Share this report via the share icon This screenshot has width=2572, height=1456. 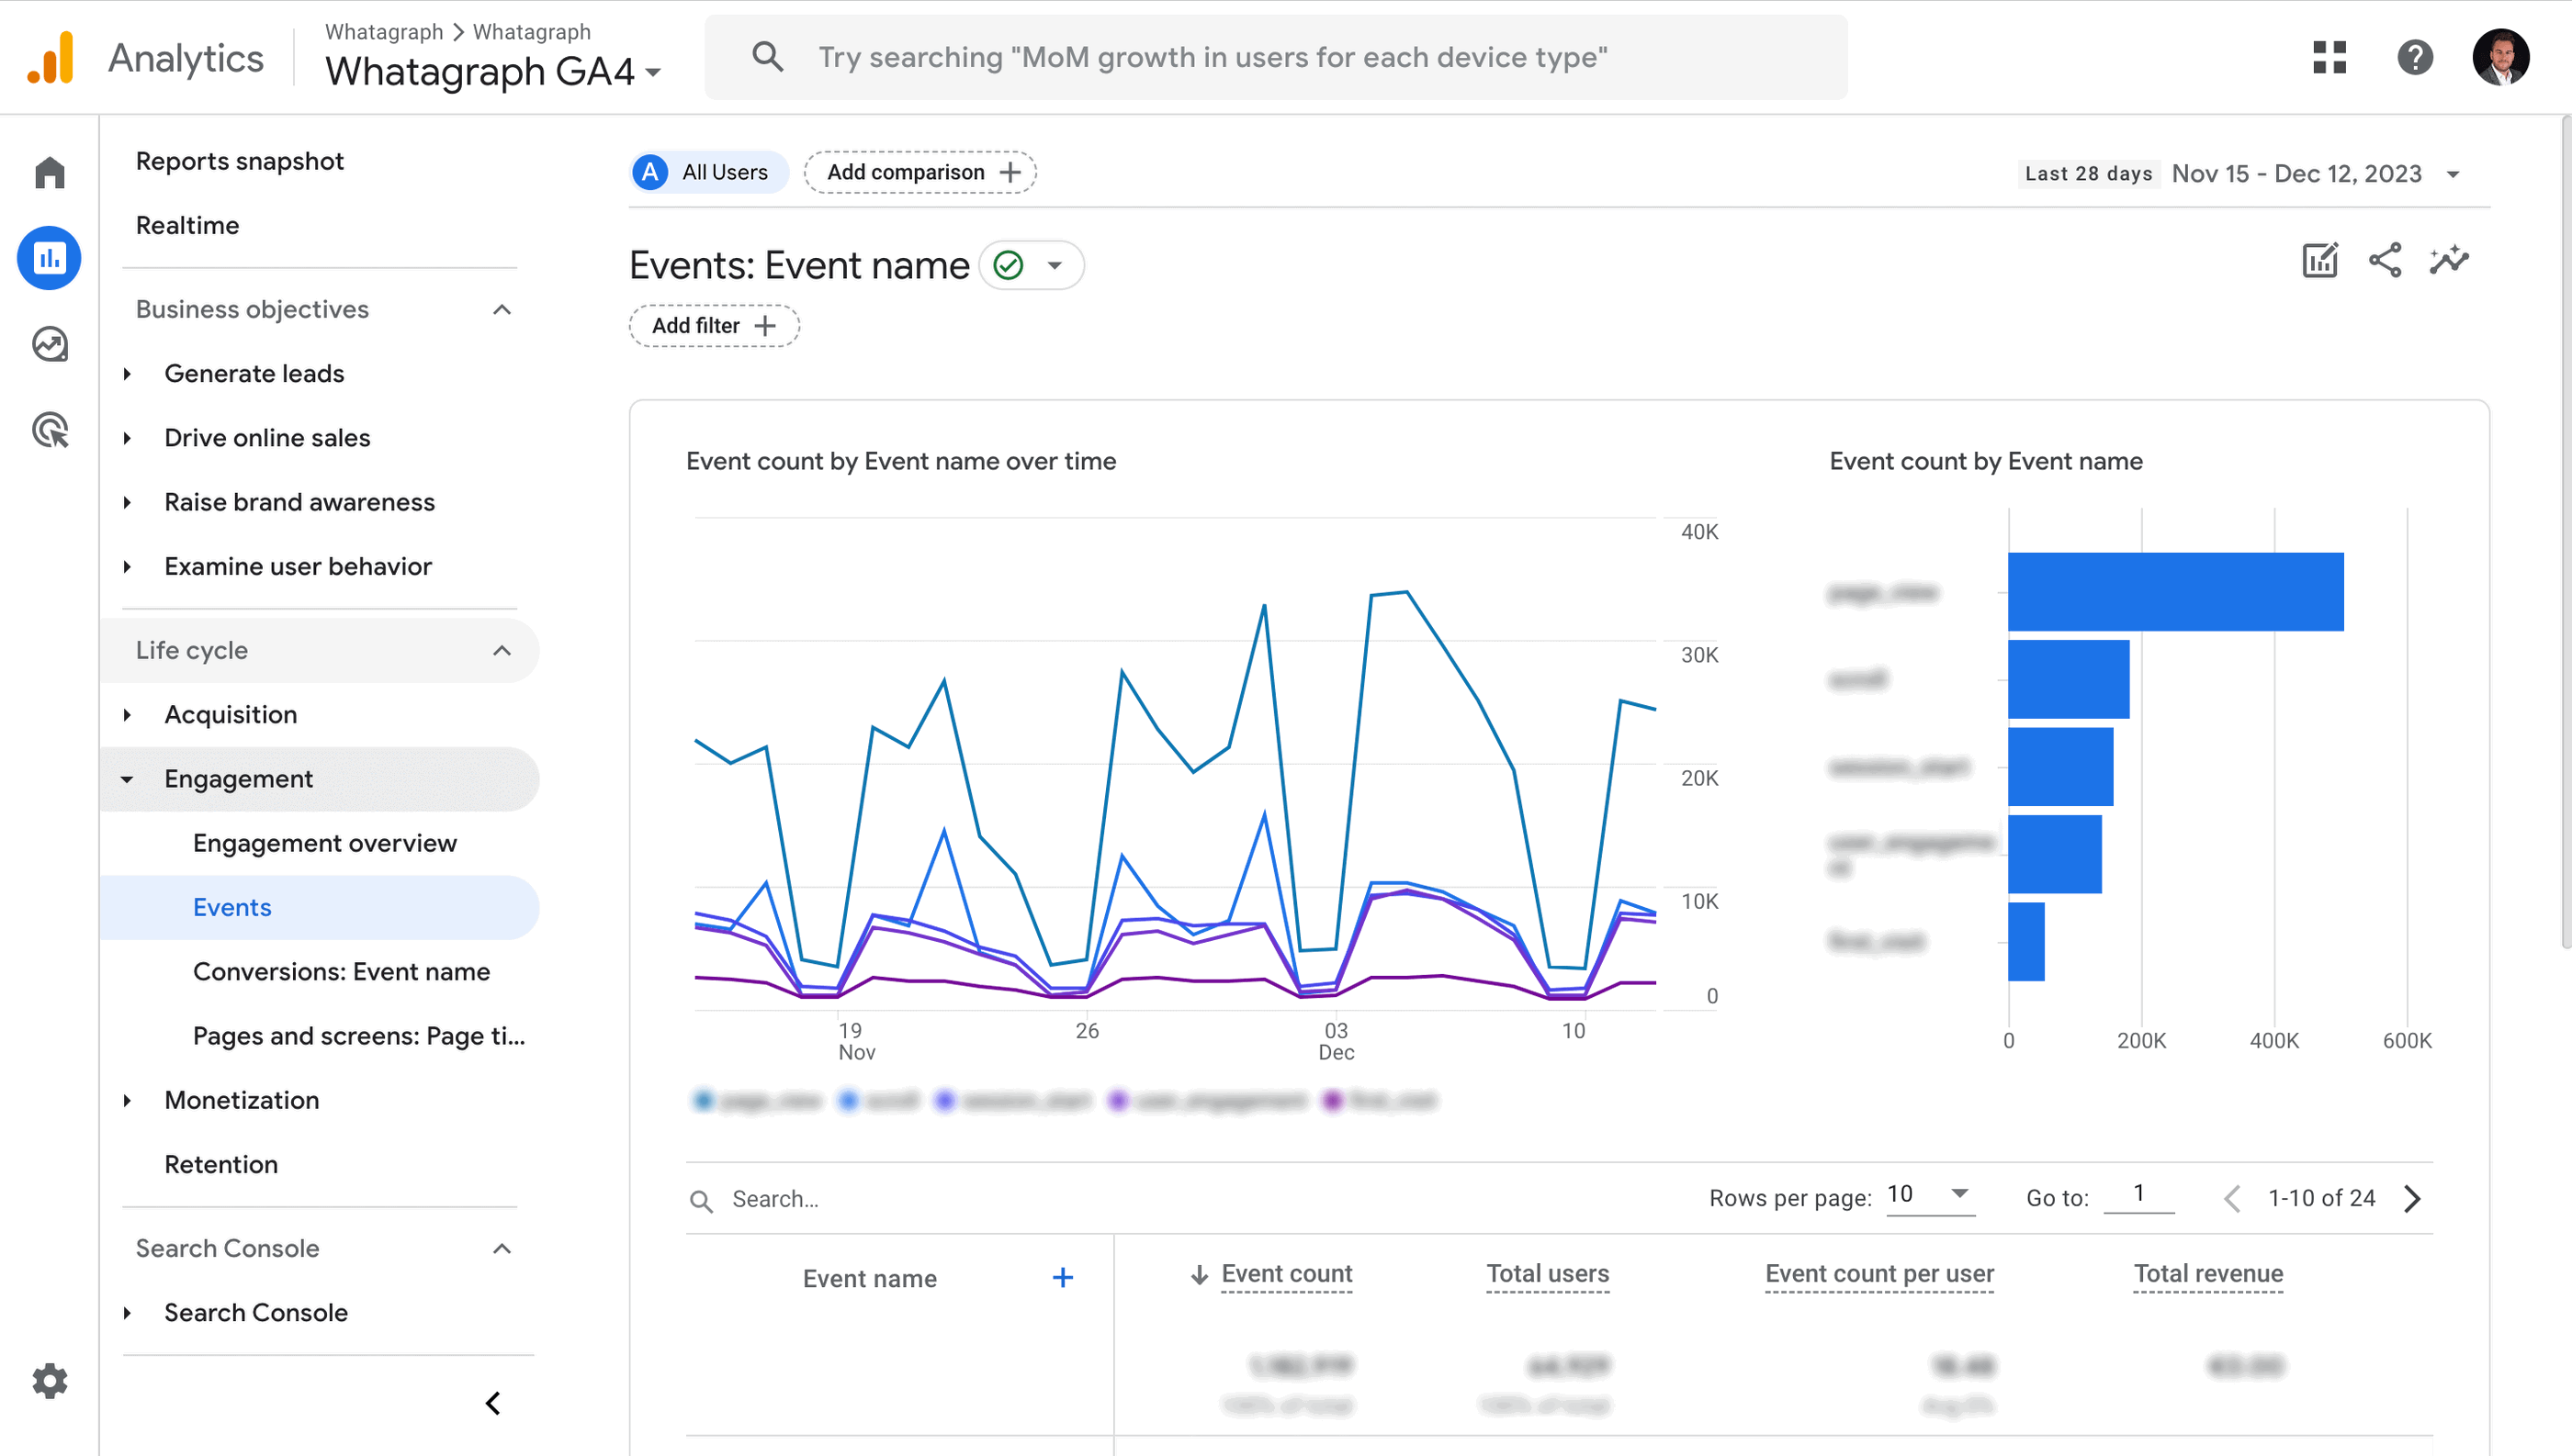click(x=2386, y=260)
